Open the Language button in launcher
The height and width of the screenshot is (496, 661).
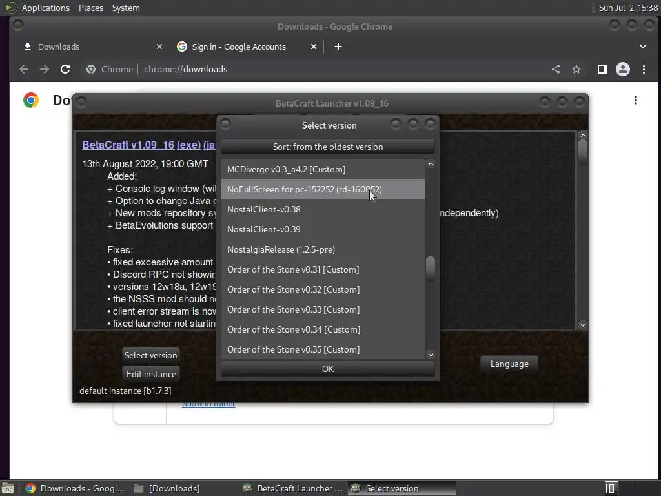(509, 364)
